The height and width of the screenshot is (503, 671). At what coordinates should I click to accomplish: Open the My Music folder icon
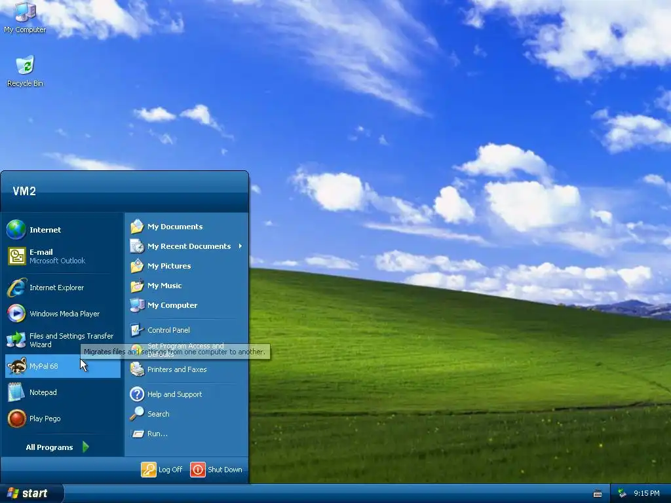137,286
